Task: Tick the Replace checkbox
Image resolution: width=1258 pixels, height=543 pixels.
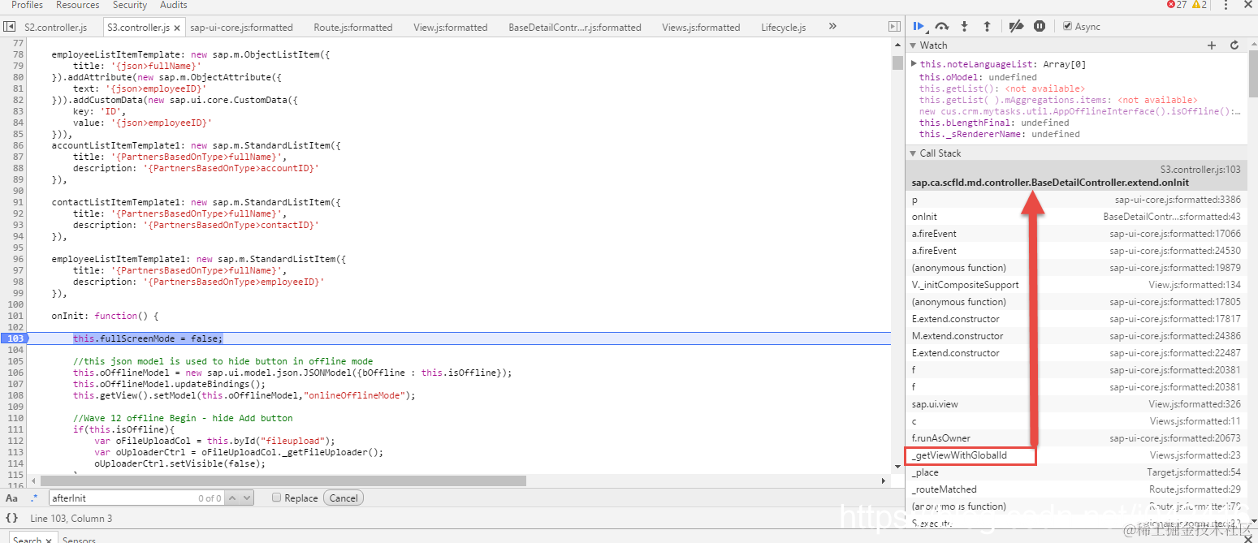Action: pos(276,498)
